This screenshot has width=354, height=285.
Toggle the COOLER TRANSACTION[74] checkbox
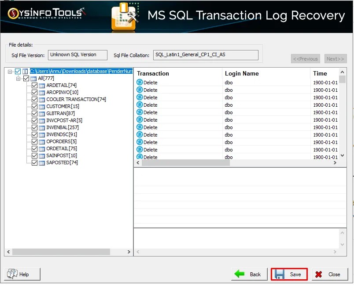(x=34, y=99)
